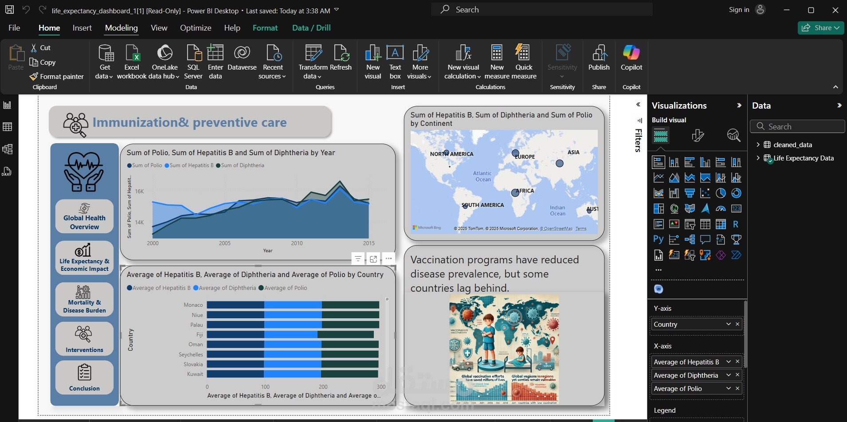
Task: Collapse the Visualizations pane
Action: 739,105
